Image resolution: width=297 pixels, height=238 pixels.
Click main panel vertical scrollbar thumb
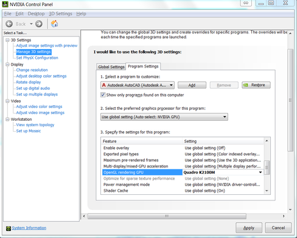[x=290, y=100]
